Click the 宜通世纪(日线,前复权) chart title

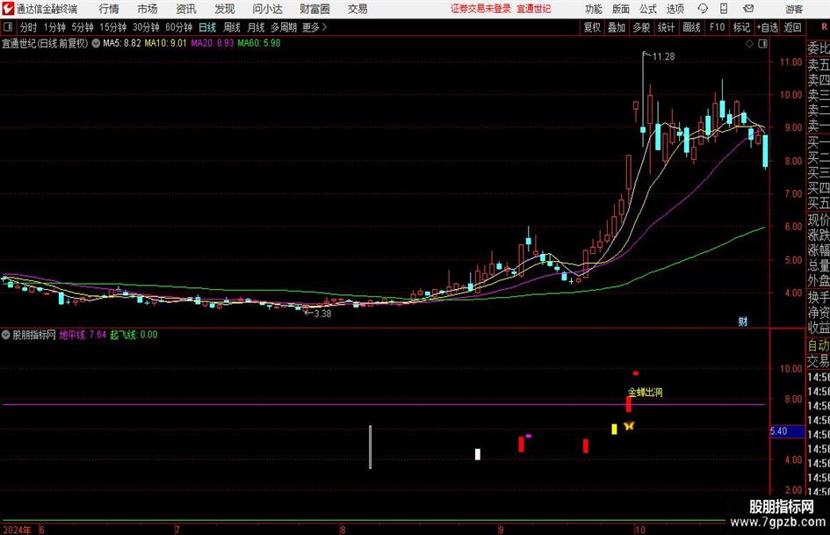tap(45, 43)
